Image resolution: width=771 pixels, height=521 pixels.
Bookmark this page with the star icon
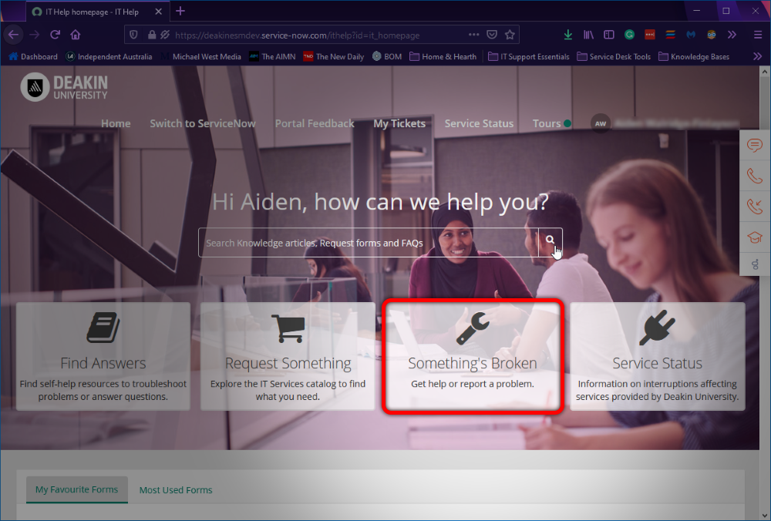coord(510,34)
